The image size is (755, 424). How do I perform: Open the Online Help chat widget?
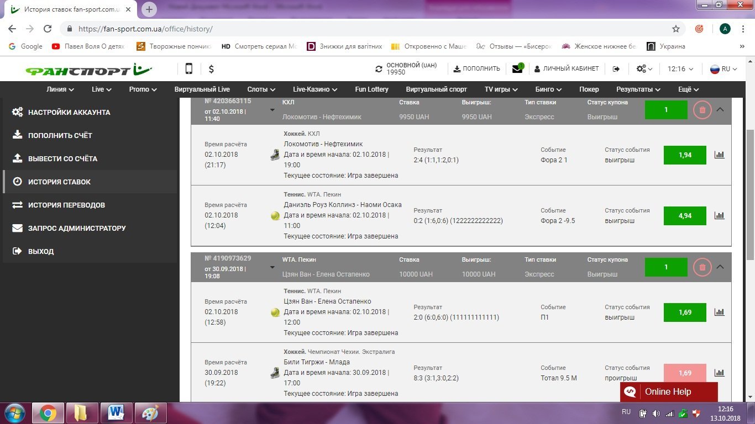pos(668,392)
